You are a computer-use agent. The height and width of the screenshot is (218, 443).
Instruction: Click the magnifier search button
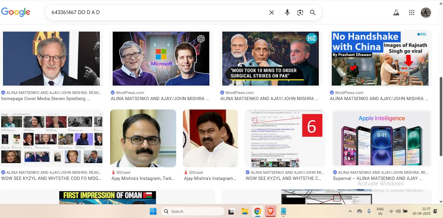pos(313,12)
